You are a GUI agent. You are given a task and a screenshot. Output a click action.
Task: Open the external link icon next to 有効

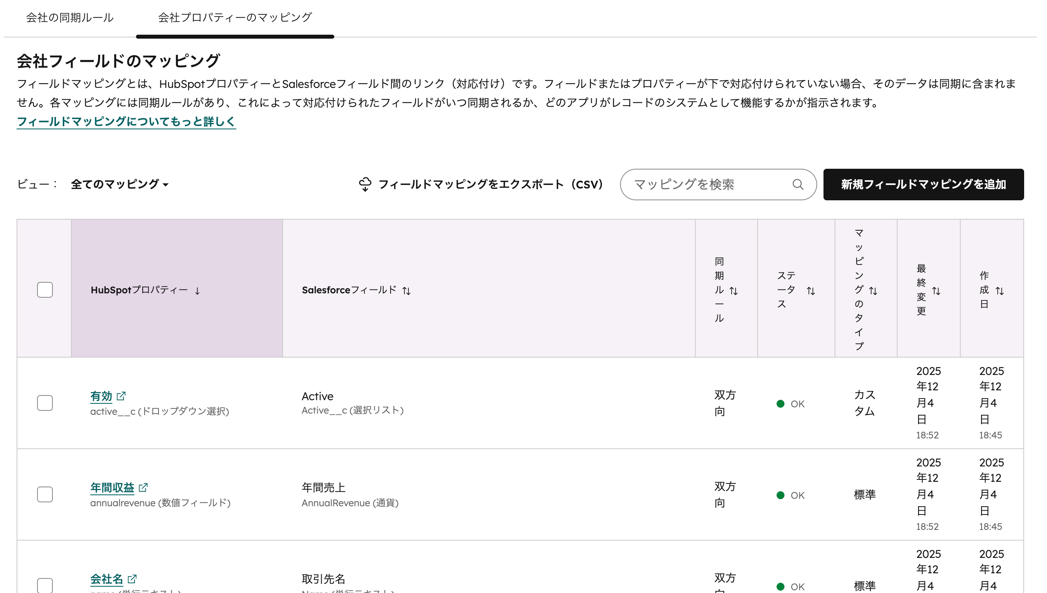point(121,395)
